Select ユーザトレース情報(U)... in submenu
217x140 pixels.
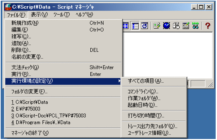[154, 133]
